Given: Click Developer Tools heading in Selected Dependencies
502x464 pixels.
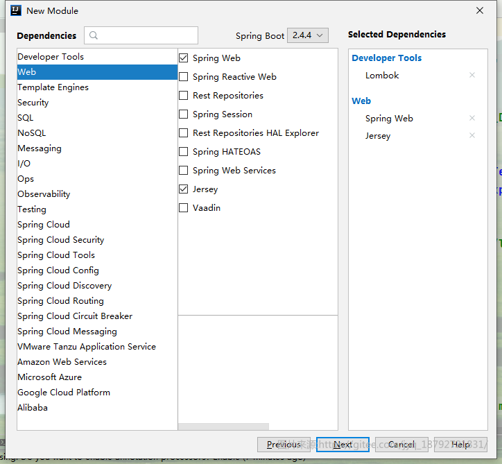Looking at the screenshot, I should 386,58.
